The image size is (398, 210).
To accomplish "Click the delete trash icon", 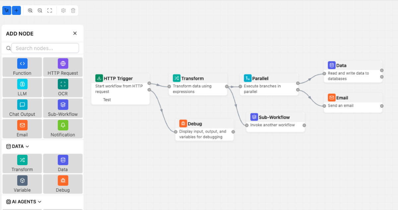I will 73,10.
